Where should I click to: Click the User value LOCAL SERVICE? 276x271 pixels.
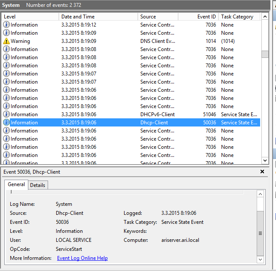tap(73, 240)
